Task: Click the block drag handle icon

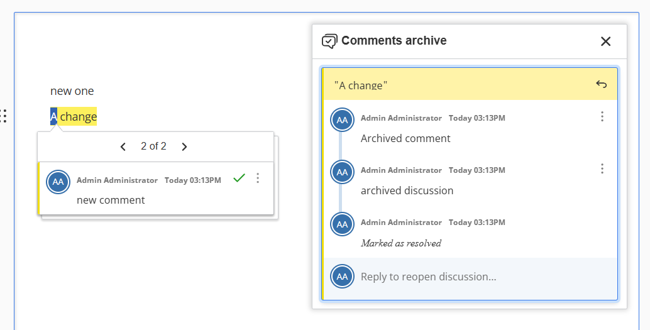Action: 3,116
